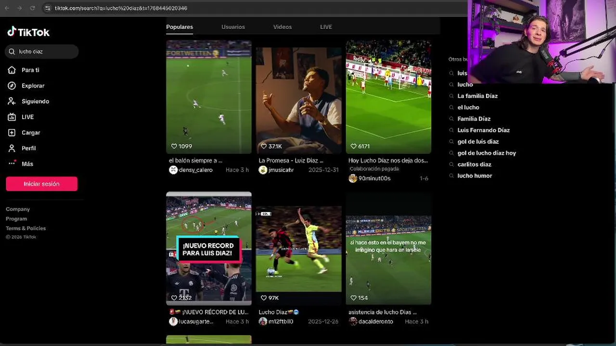Click username dacalderonto
This screenshot has width=616, height=346.
point(376,321)
